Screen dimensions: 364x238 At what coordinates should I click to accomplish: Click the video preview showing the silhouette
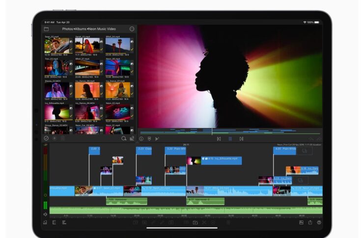(230, 76)
